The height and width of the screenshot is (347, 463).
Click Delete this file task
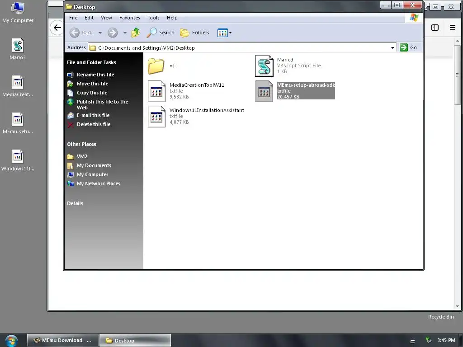pyautogui.click(x=94, y=125)
